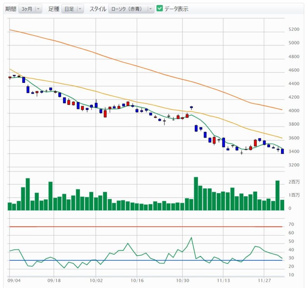Open the スタイル ローソク（赤青） dropdown
Viewport: 308px width, 288px height.
point(131,9)
